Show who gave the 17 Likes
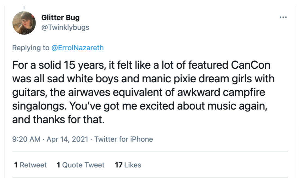The image size is (299, 178). 128,165
